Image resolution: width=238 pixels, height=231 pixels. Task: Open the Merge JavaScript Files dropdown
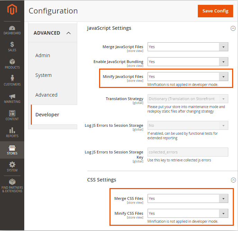(x=188, y=47)
